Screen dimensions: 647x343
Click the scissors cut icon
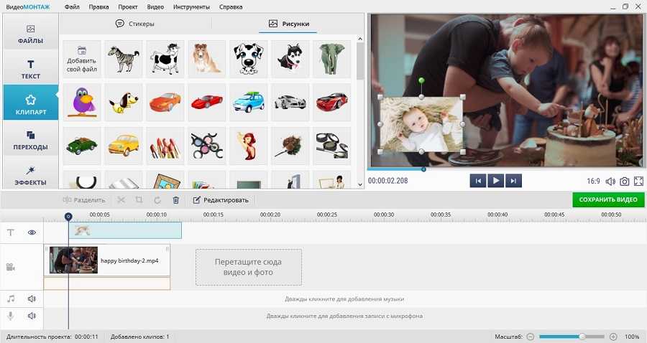[121, 200]
